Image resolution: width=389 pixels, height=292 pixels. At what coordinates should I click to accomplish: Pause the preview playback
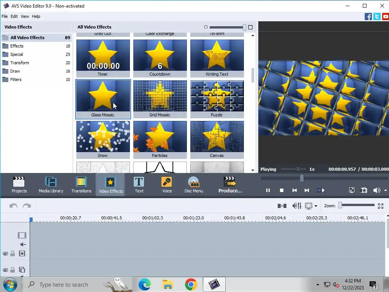pyautogui.click(x=268, y=190)
